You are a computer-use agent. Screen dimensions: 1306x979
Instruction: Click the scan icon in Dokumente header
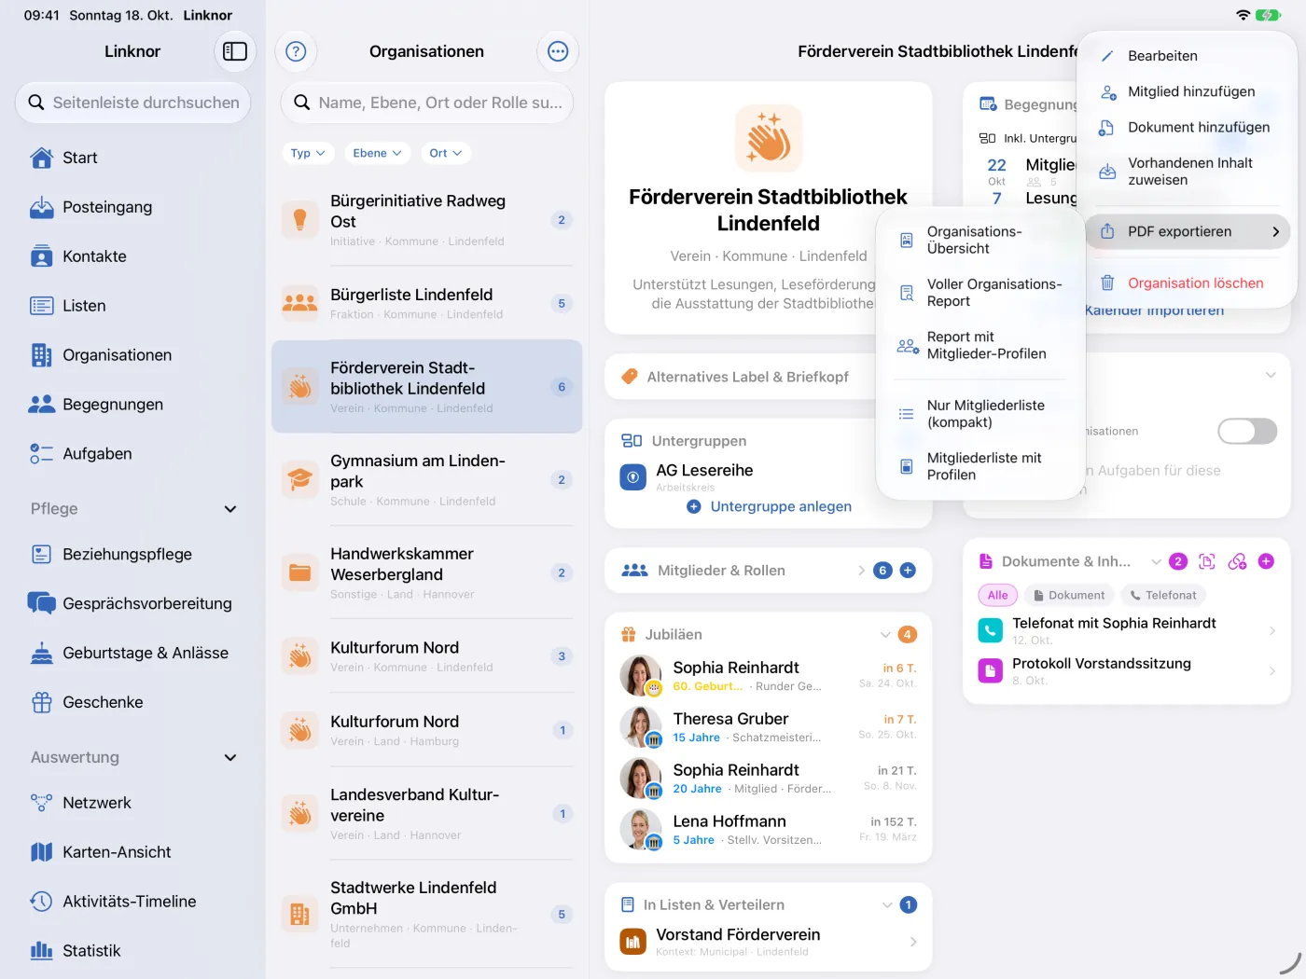tap(1207, 561)
